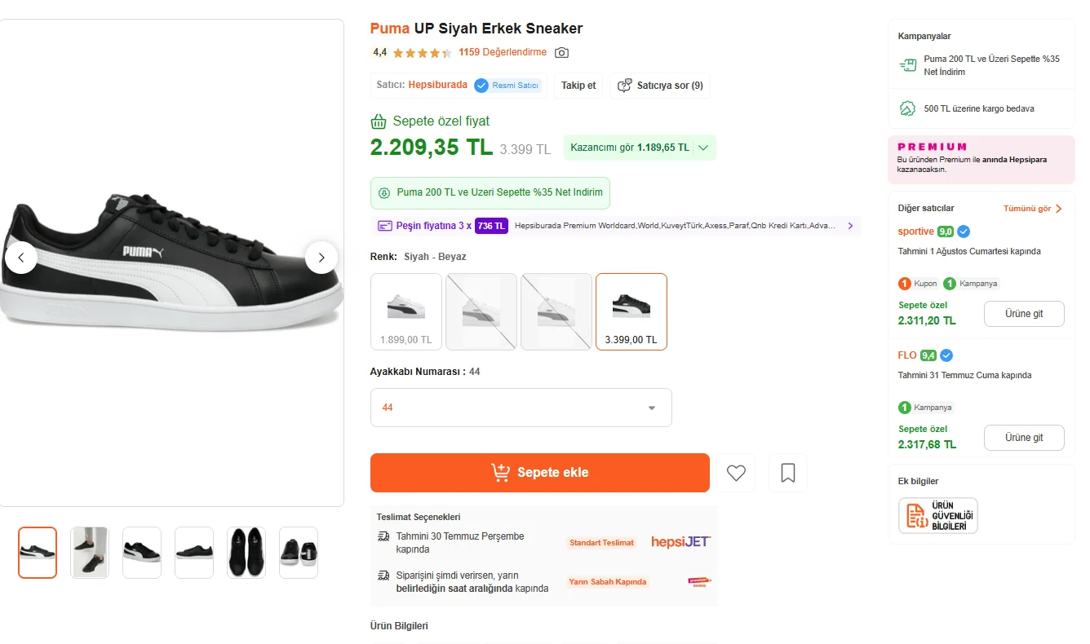Open Ürün Güvenliği Bilgileri badge

coord(938,515)
